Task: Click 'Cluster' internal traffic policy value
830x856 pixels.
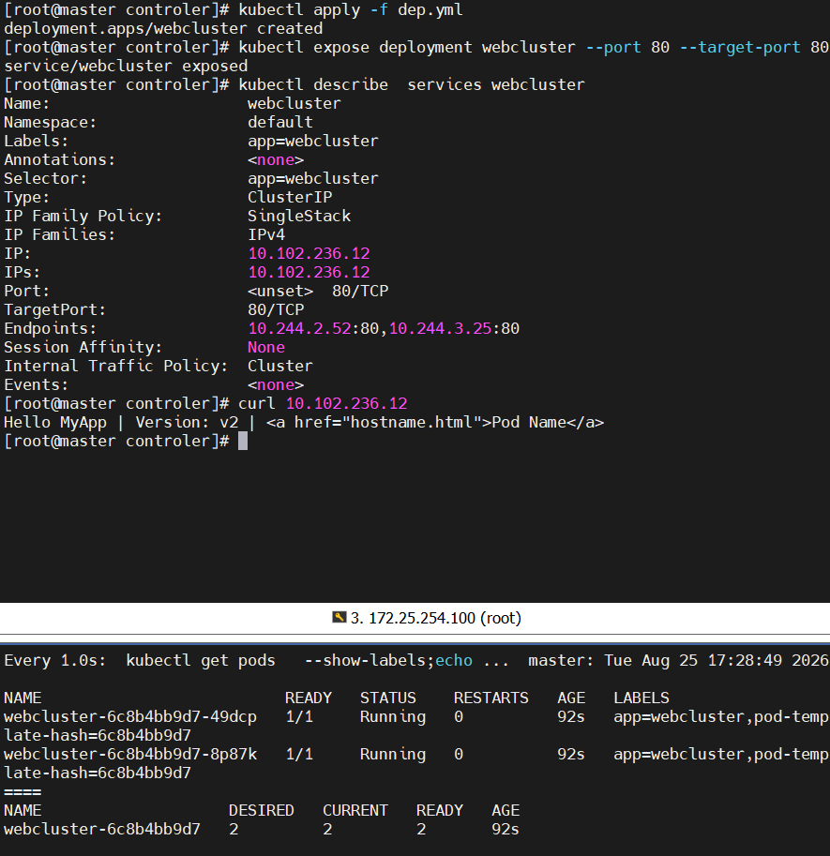Action: click(x=280, y=366)
